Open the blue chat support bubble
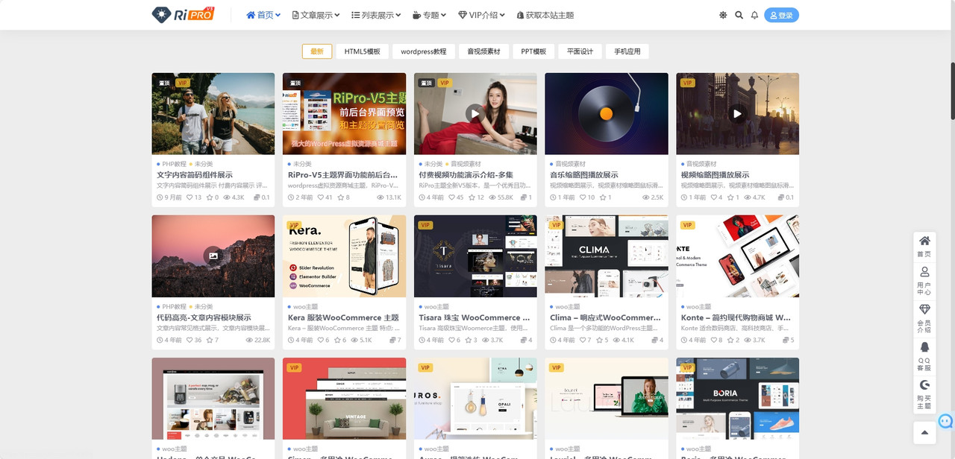 coord(945,422)
